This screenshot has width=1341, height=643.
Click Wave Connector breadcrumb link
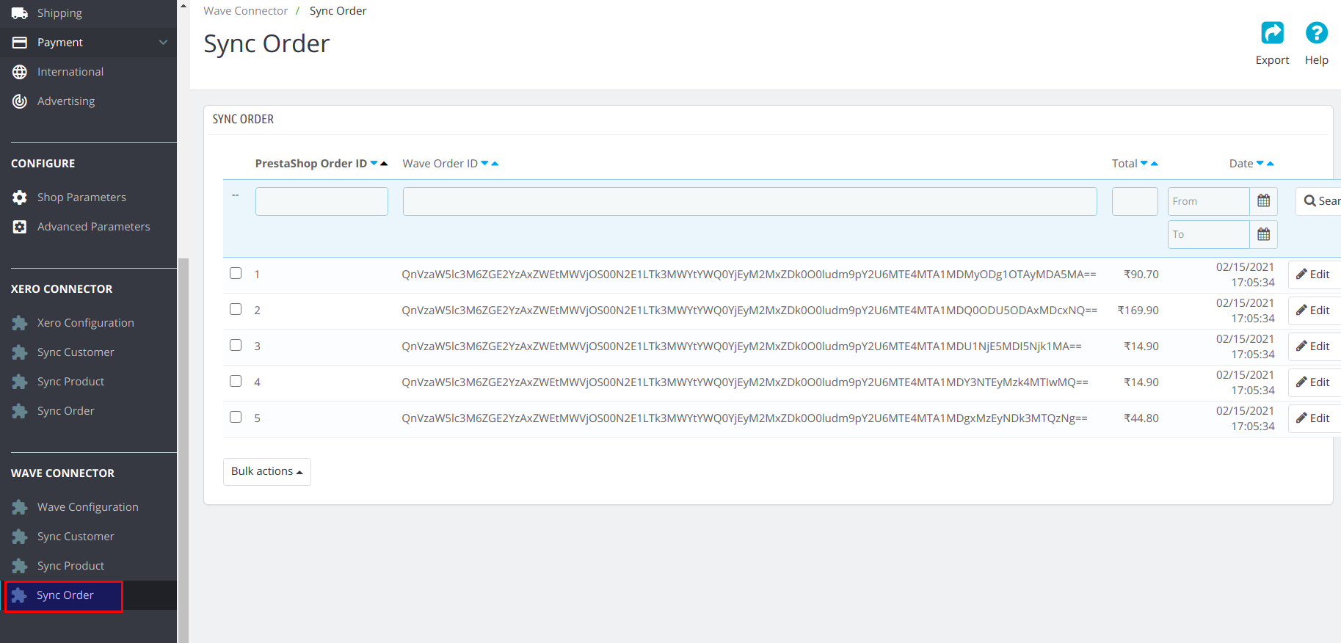[246, 11]
